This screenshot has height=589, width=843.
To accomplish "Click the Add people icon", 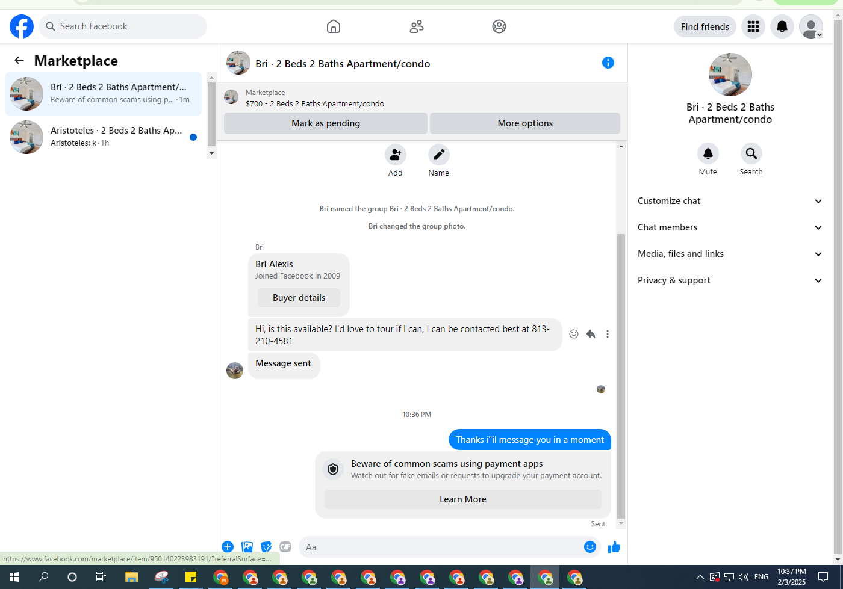I will pos(396,155).
